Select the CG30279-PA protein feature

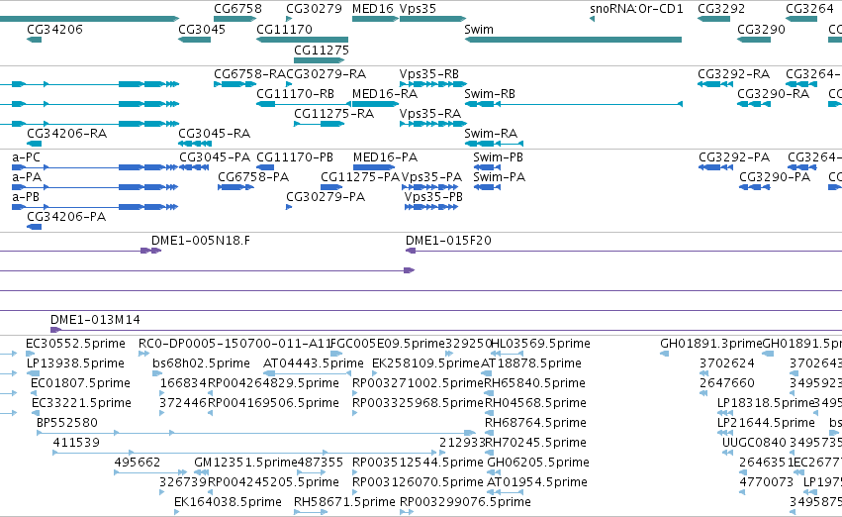click(x=289, y=207)
